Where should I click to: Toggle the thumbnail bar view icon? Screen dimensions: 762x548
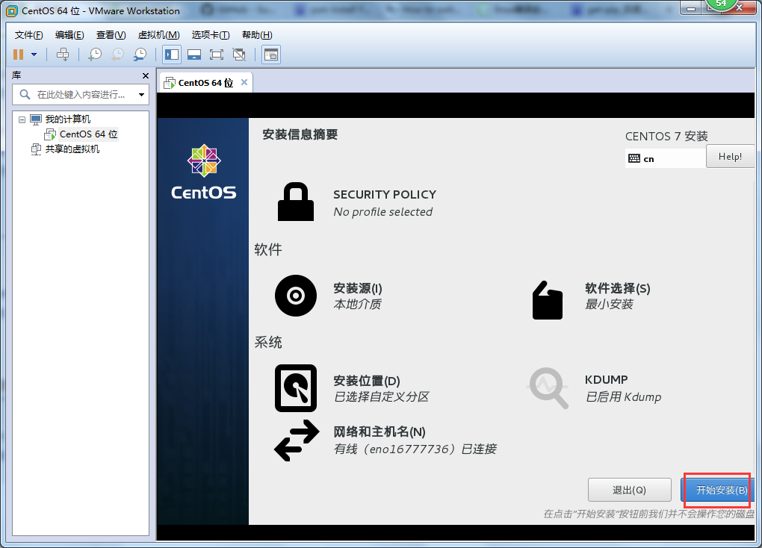[x=194, y=55]
